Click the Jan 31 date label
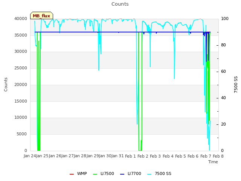Viewport: 241px width, 181px height. point(117,156)
